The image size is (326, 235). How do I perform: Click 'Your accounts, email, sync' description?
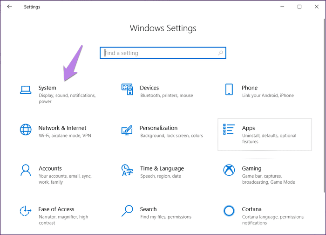(65, 179)
